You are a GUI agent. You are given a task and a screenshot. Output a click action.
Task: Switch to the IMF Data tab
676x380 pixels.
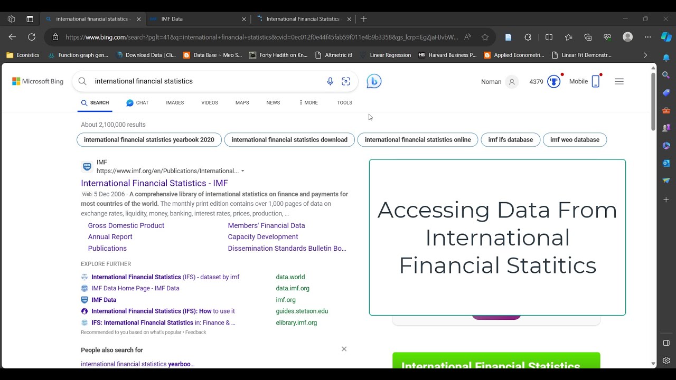[198, 19]
